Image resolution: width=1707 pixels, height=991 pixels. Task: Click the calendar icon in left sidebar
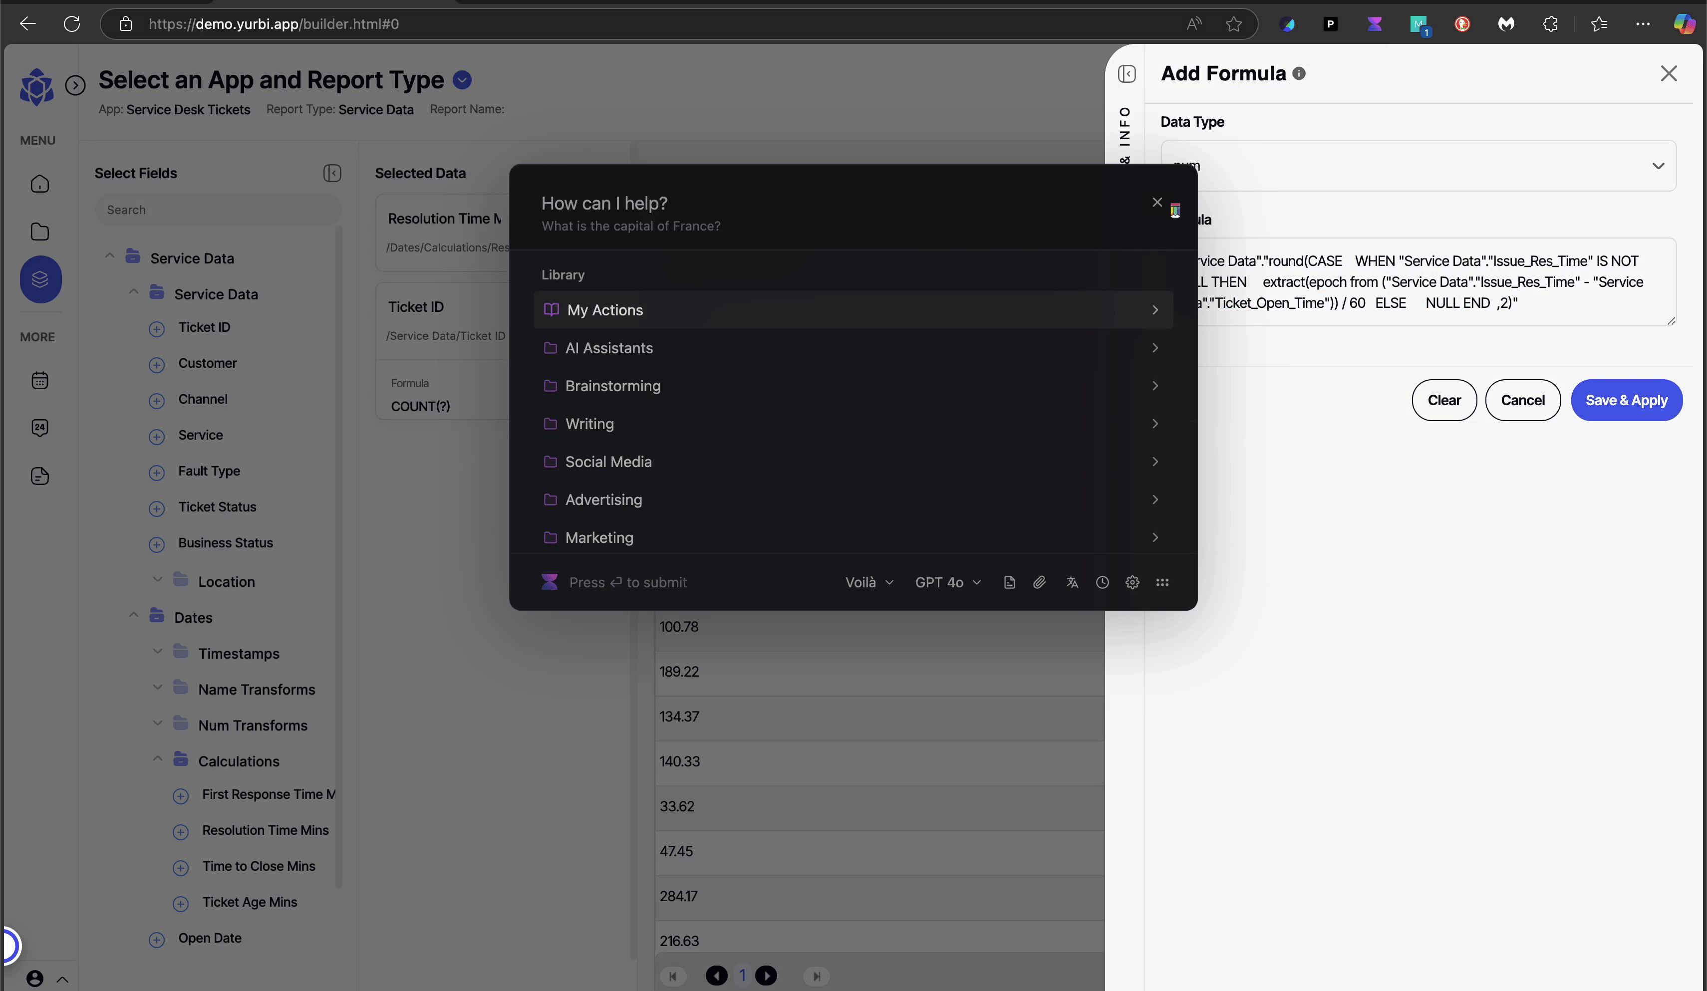[x=40, y=380]
